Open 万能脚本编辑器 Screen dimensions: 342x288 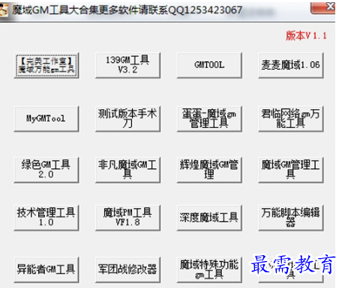tap(291, 218)
